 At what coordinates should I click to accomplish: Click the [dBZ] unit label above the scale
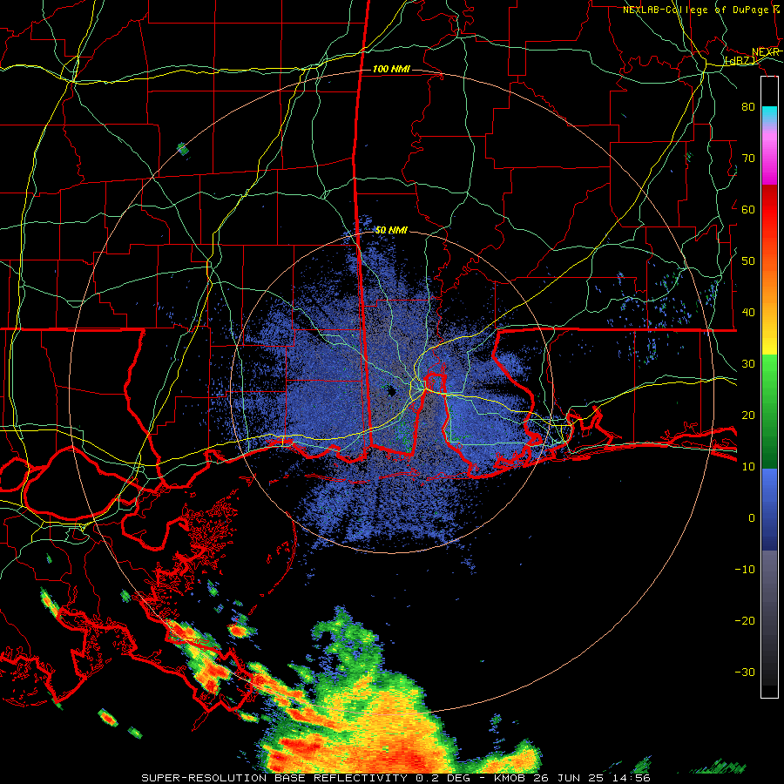pyautogui.click(x=740, y=60)
